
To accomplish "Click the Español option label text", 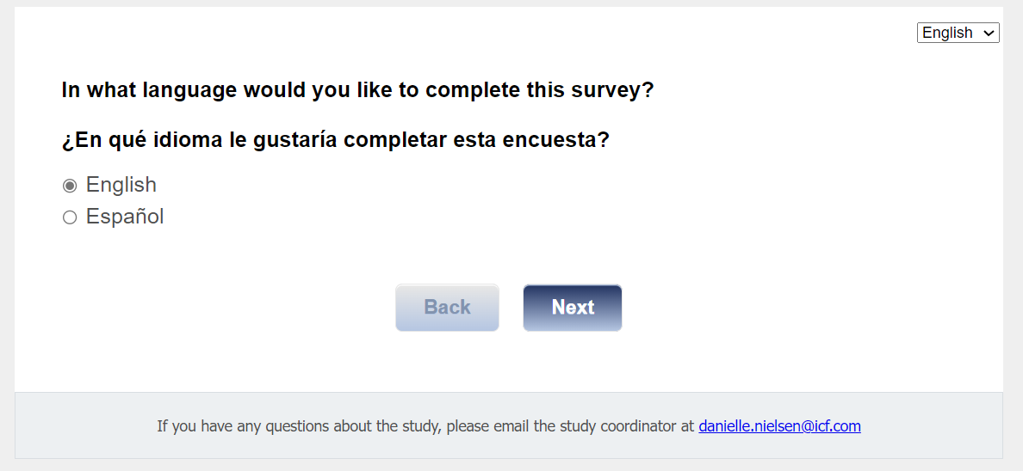I will (x=125, y=217).
